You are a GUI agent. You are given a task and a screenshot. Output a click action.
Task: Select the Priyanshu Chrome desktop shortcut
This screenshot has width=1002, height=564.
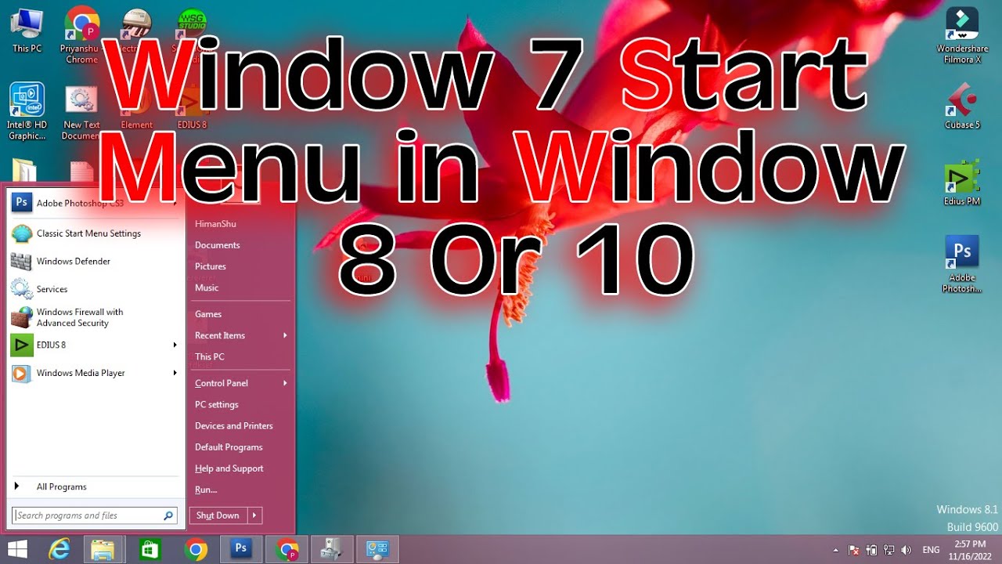coord(81,35)
